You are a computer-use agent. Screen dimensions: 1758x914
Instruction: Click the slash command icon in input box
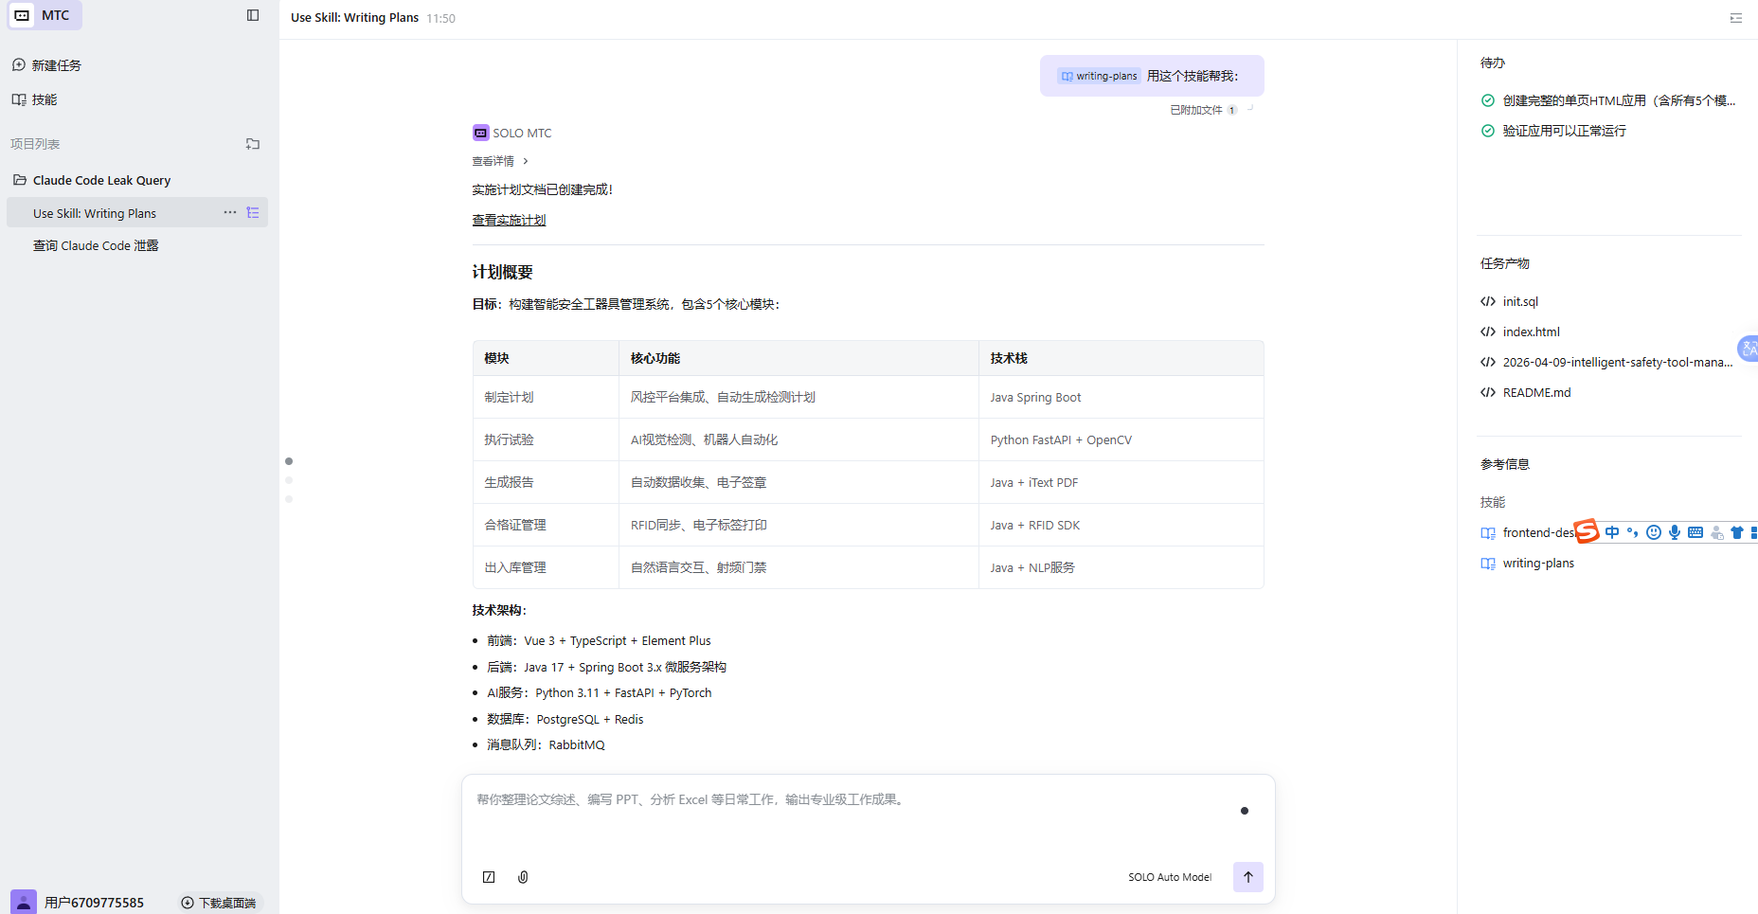click(489, 877)
